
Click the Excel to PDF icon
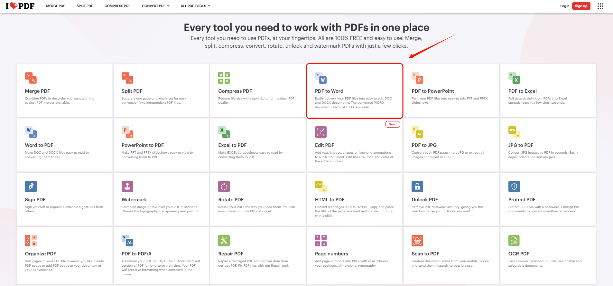click(224, 132)
